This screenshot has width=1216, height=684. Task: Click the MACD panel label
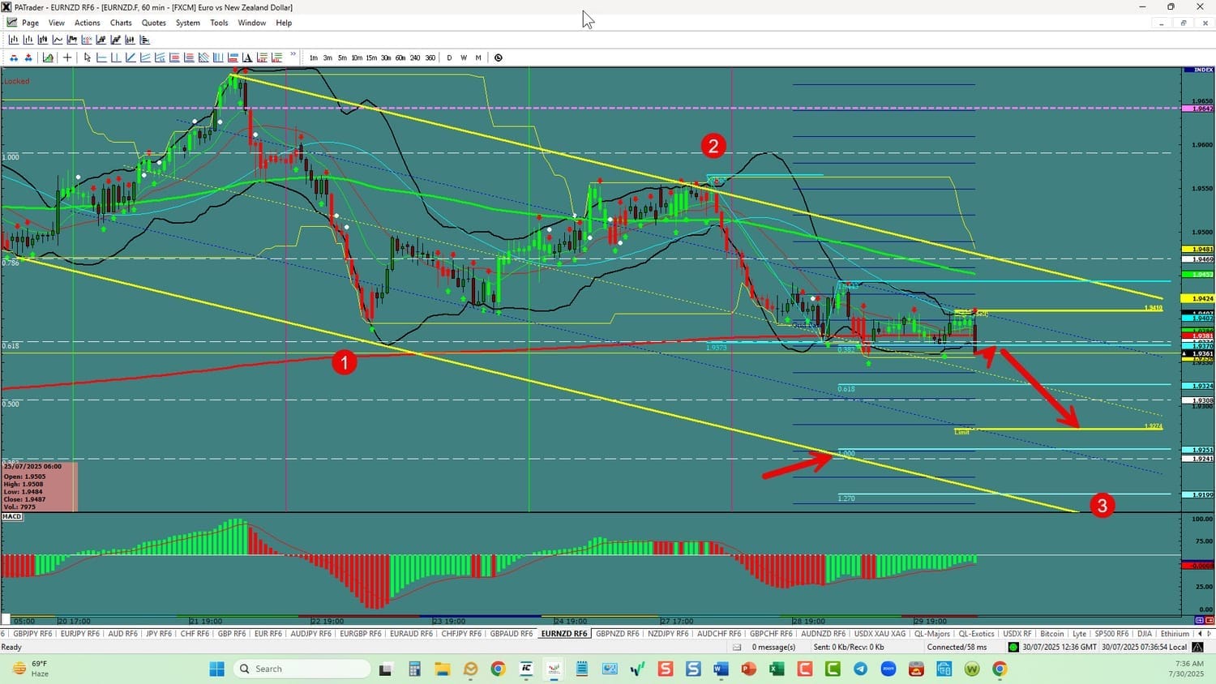pyautogui.click(x=12, y=516)
